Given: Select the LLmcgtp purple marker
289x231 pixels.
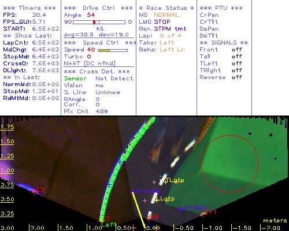Looking at the screenshot, I should (x=132, y=191).
